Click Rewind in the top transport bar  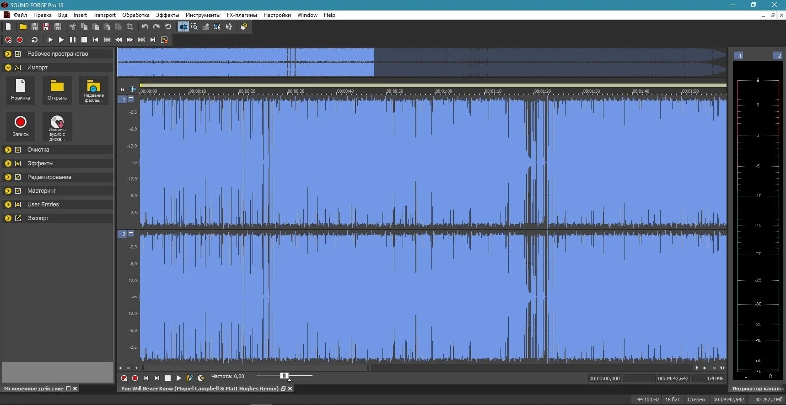(118, 40)
